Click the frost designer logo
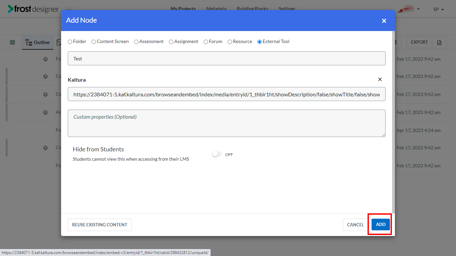The height and width of the screenshot is (256, 456). (x=33, y=9)
